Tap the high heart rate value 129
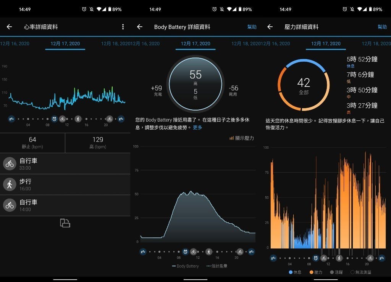 point(98,139)
